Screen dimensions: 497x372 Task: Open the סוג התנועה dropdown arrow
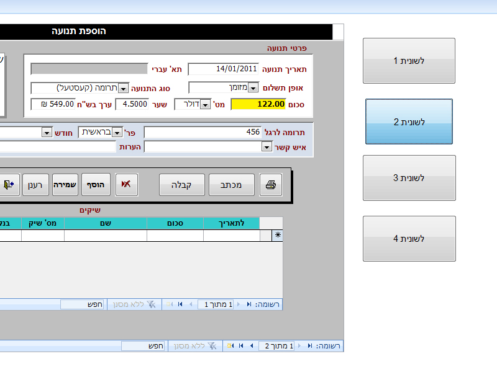pos(123,88)
